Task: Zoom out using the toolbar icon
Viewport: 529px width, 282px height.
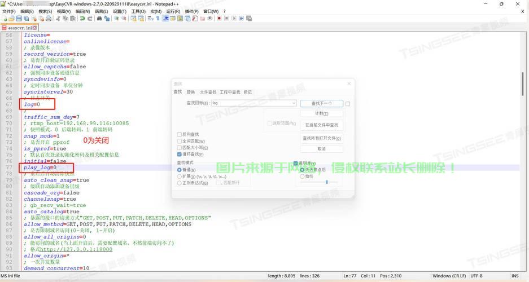Action: click(124, 19)
